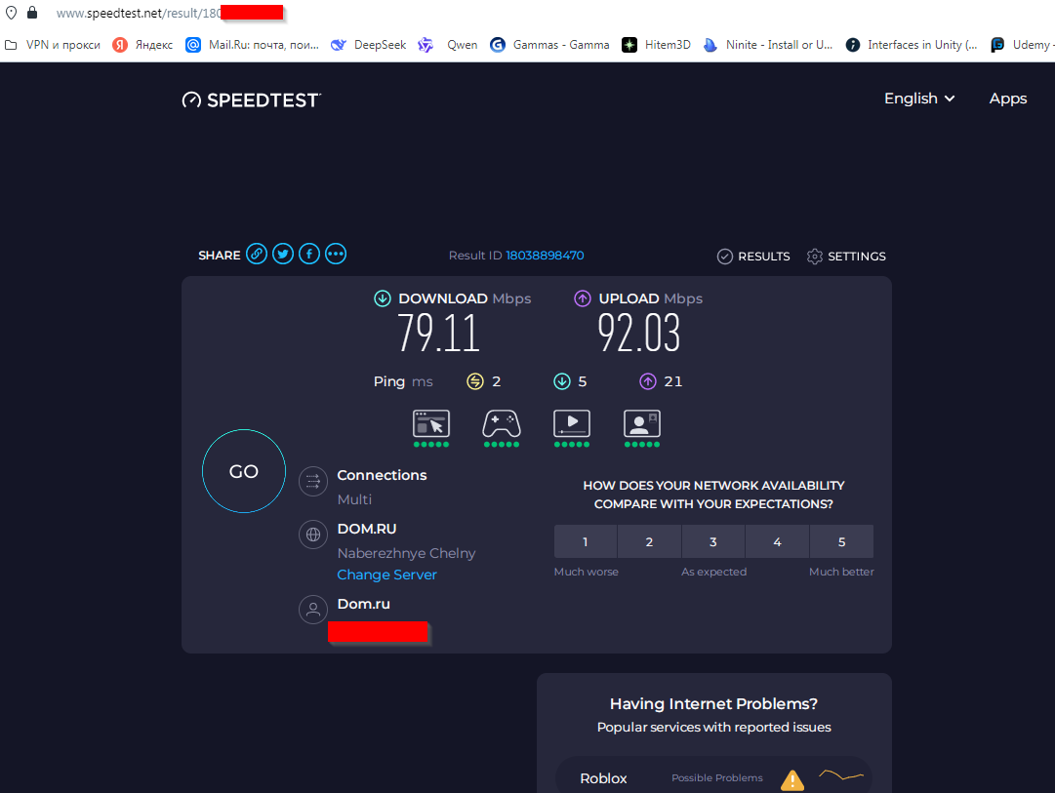This screenshot has height=793, width=1055.
Task: Click the Roblox warning triangle icon
Action: (792, 779)
